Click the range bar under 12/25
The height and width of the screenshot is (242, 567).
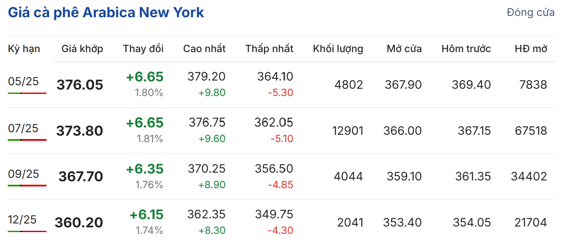pyautogui.click(x=27, y=231)
